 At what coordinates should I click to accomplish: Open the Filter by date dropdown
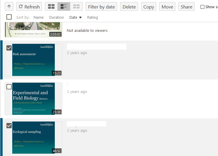point(101,7)
